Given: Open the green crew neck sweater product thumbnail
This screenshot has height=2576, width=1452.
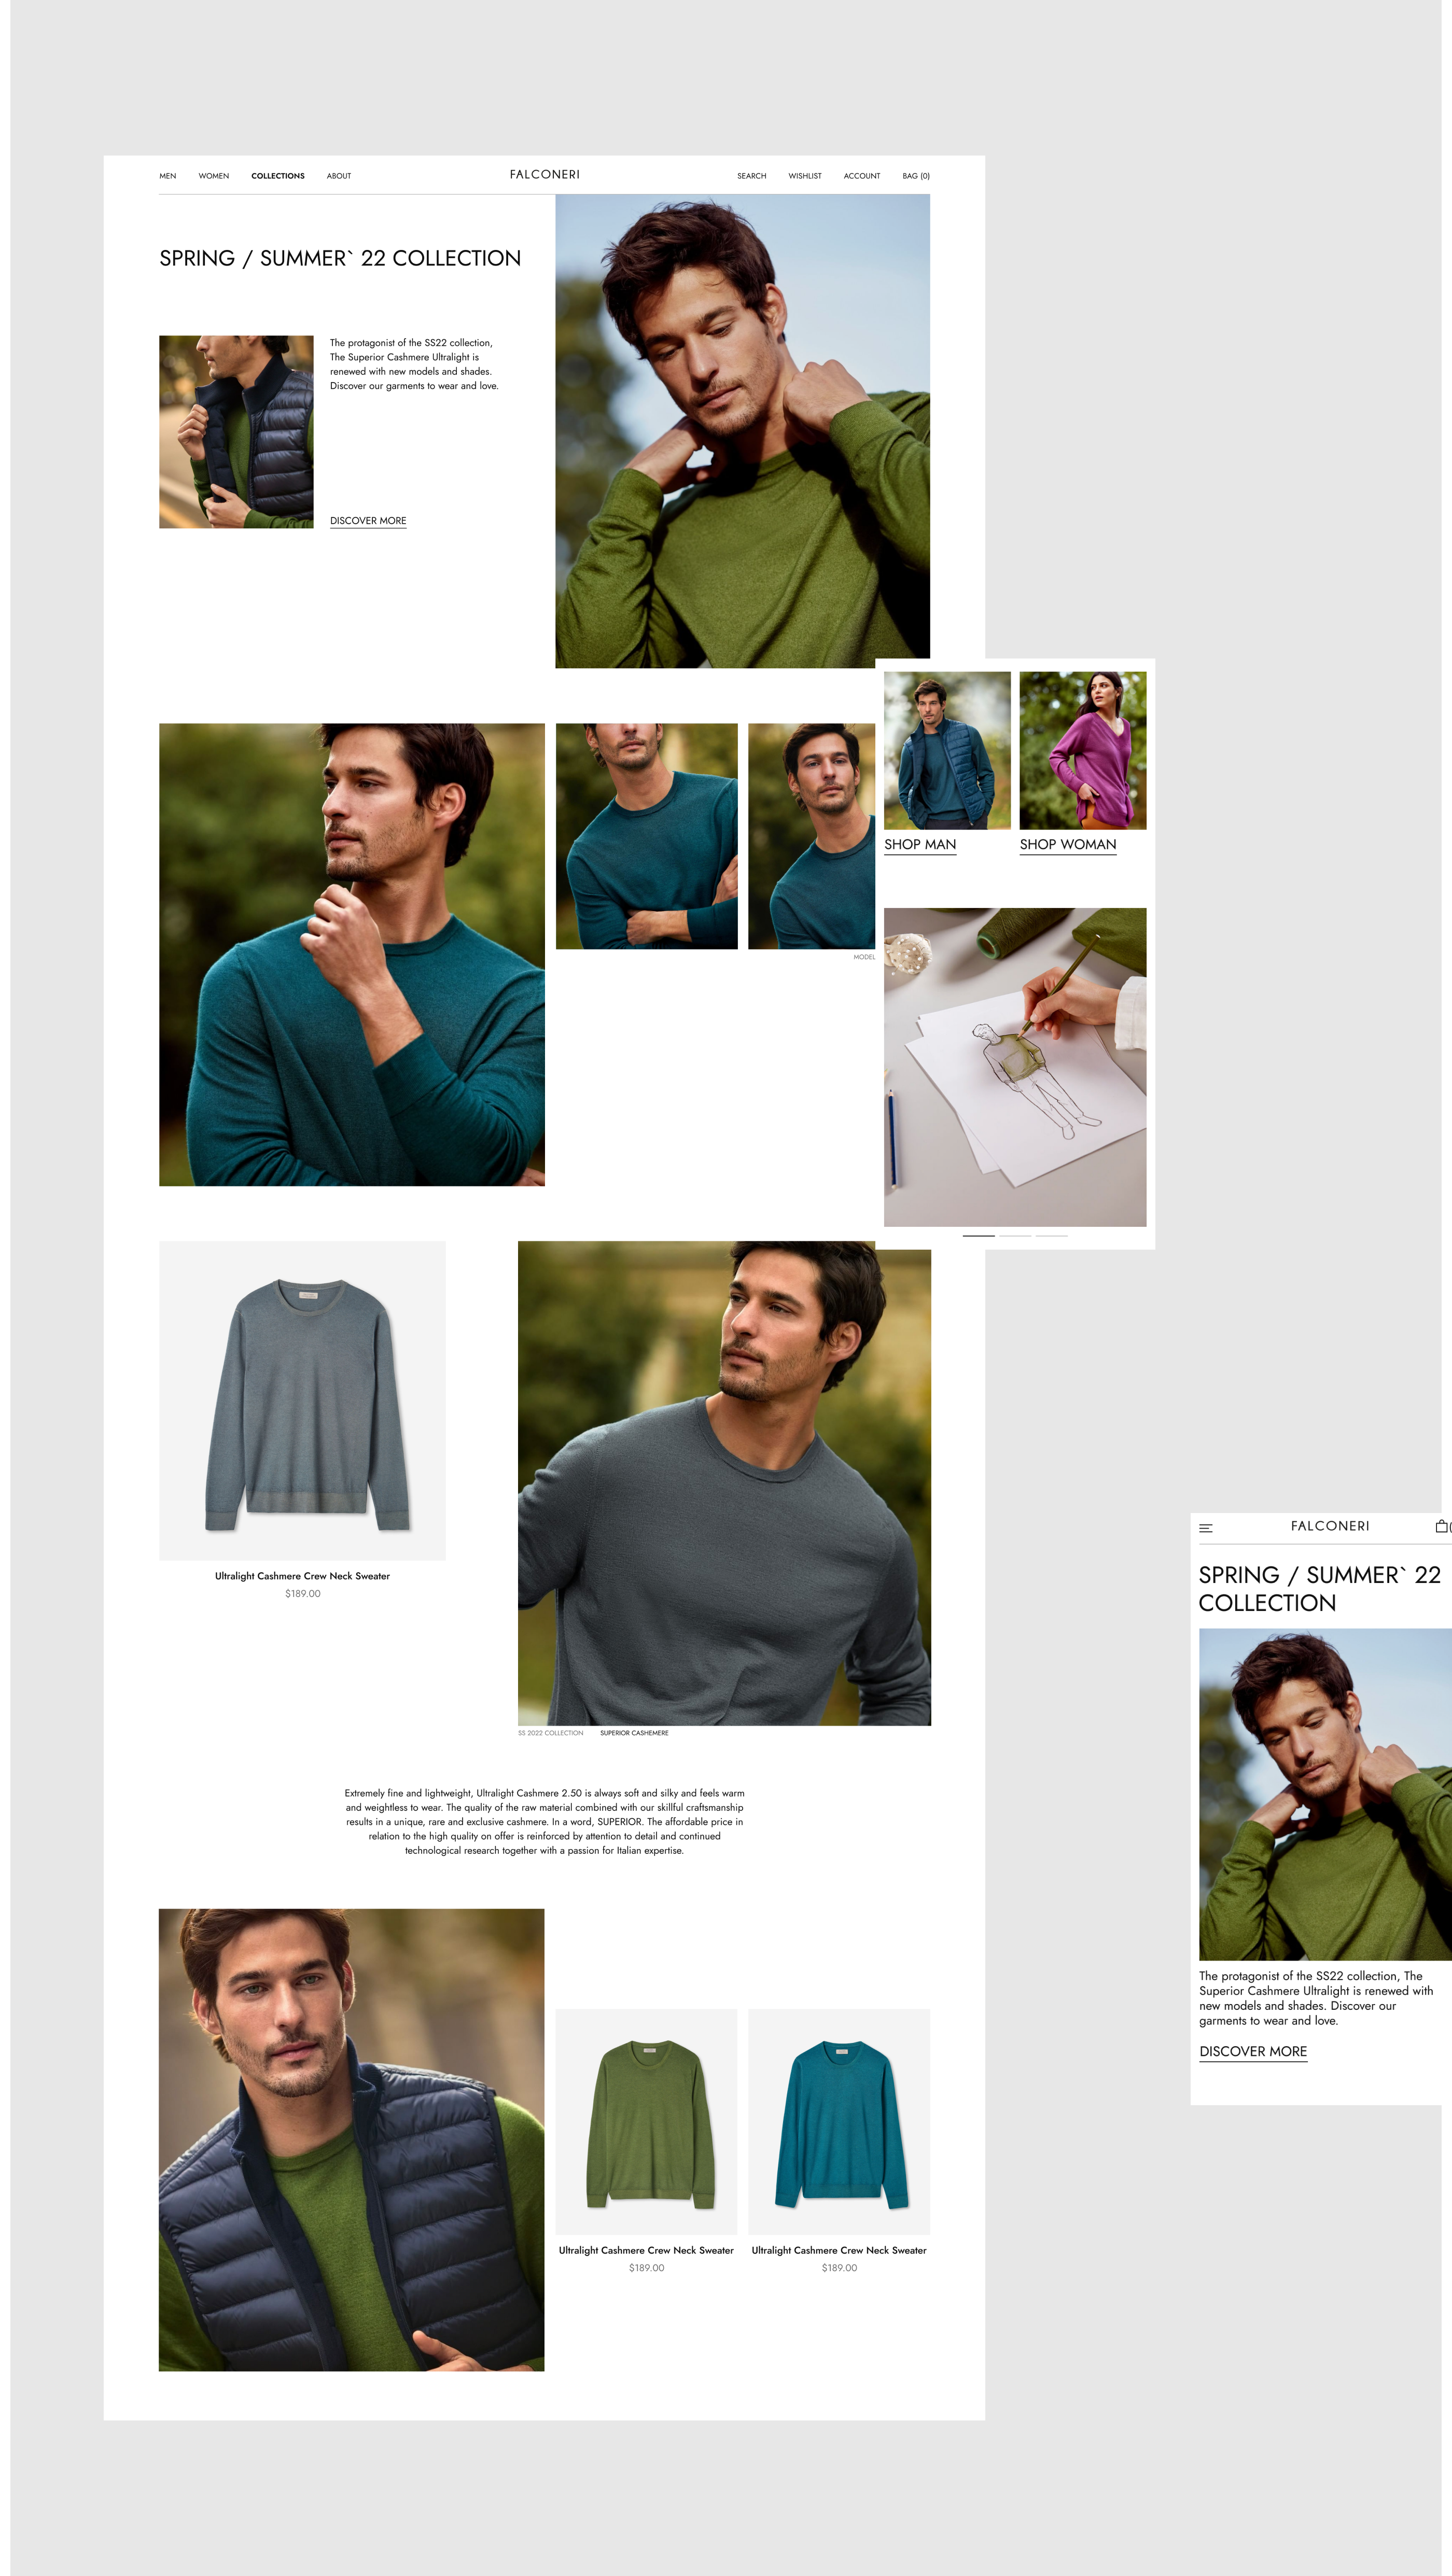Looking at the screenshot, I should [646, 2122].
